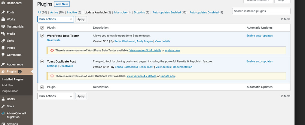Click the All-in-One WP Migration icon
The height and width of the screenshot is (125, 305).
(x=3, y=113)
